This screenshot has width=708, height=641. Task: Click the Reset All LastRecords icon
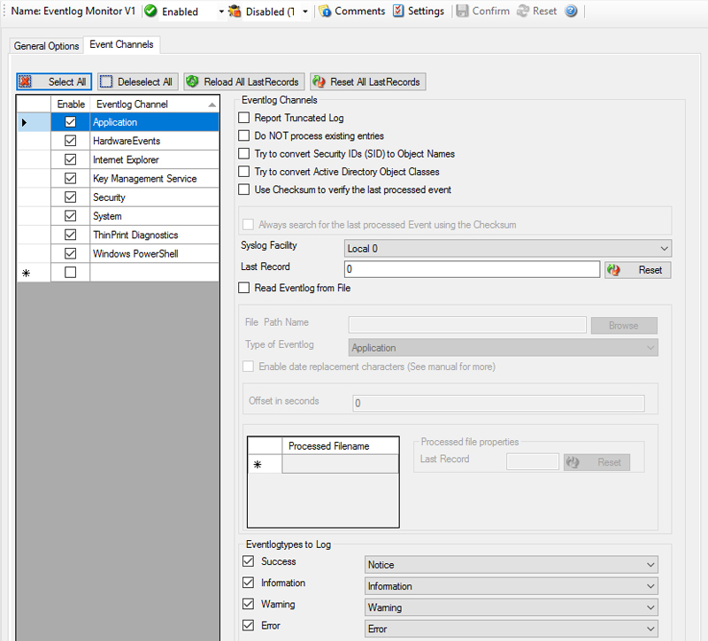(319, 81)
